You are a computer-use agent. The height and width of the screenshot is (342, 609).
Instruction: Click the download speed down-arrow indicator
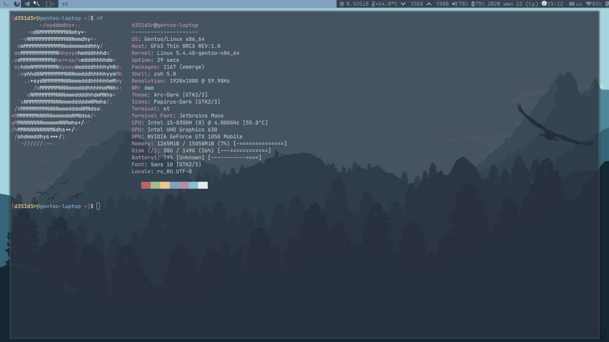pos(403,4)
